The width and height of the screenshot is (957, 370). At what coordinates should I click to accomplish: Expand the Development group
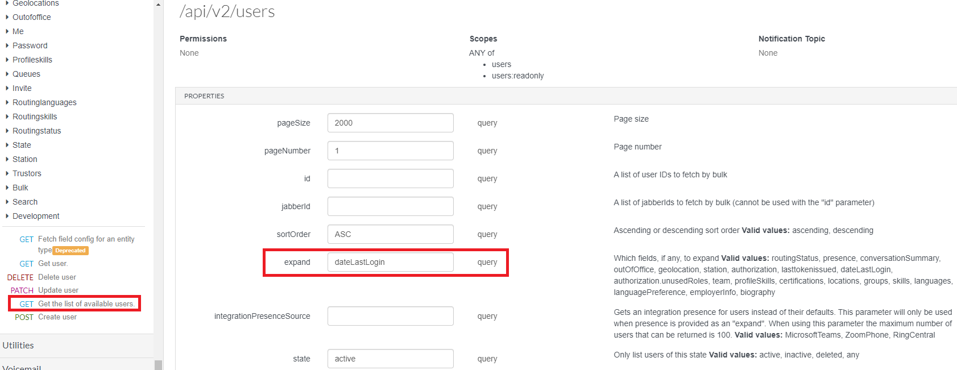36,216
